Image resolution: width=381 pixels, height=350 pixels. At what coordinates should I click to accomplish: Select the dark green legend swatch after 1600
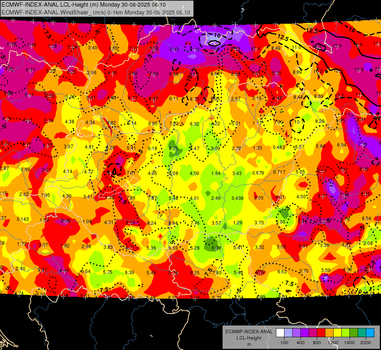point(353,333)
